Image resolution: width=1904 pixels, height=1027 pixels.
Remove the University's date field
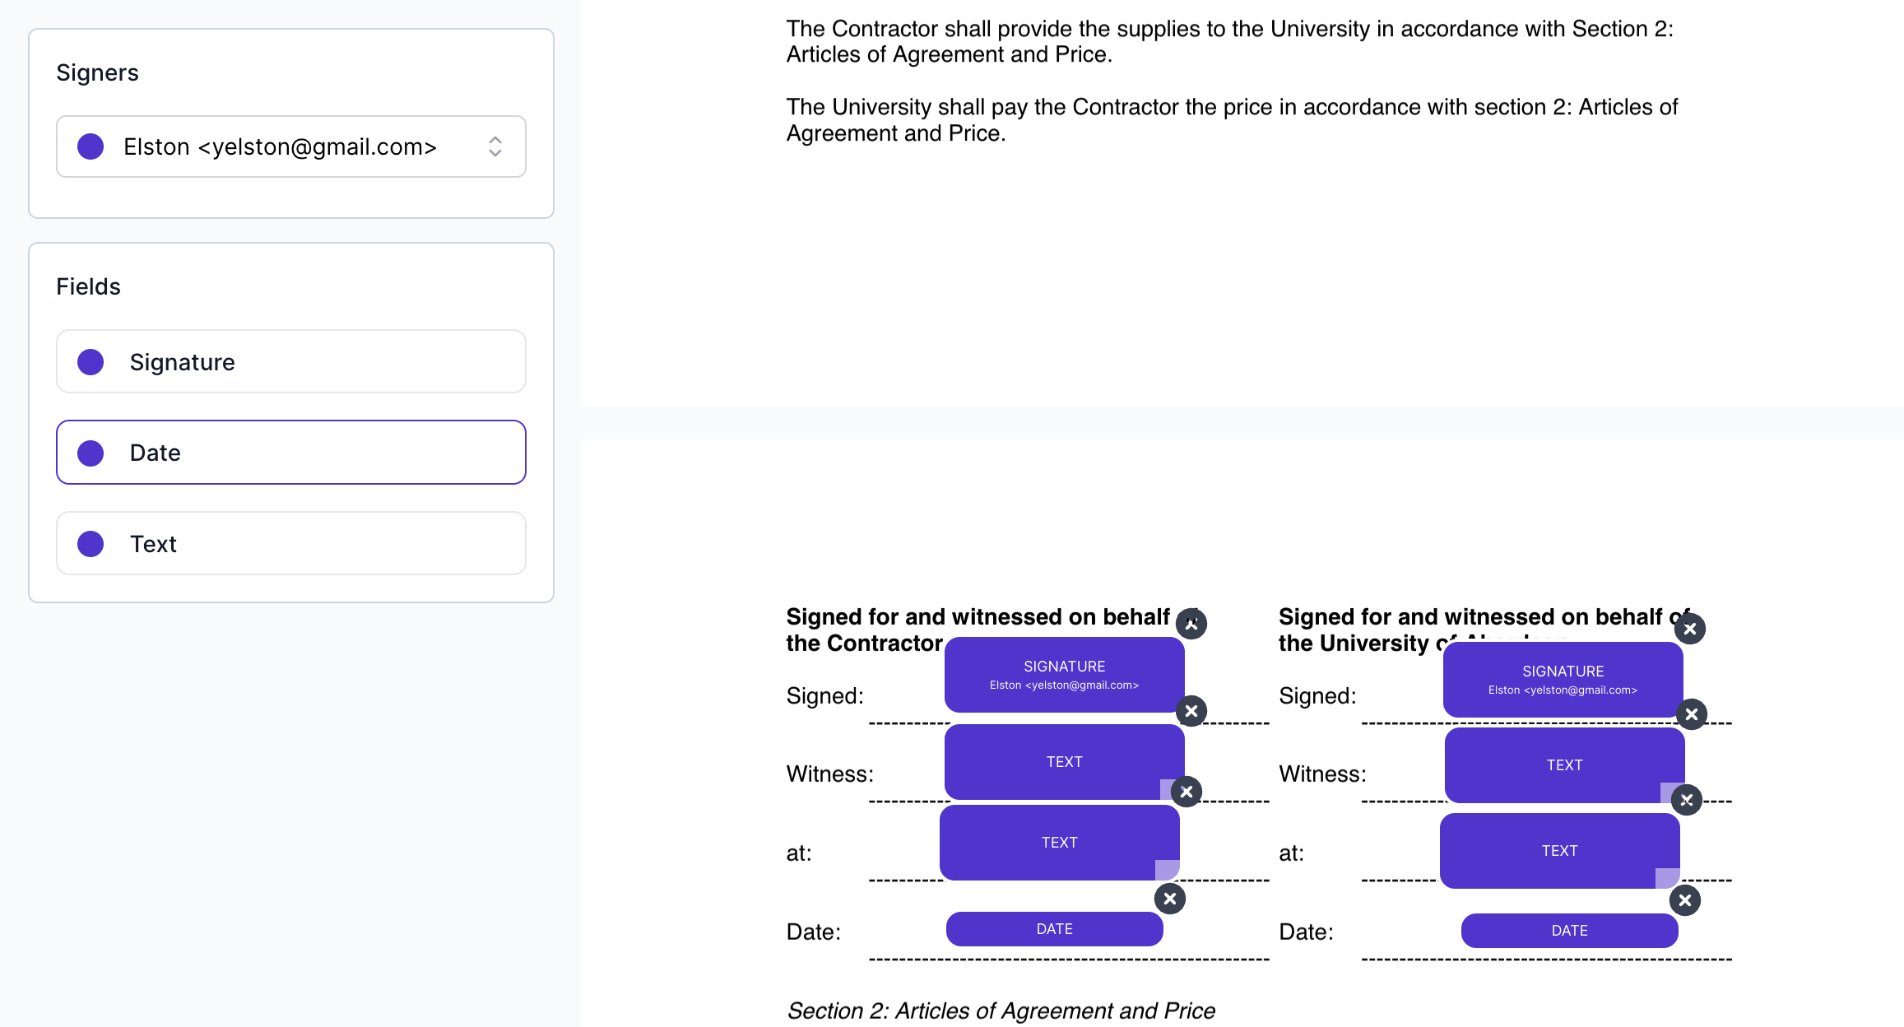pyautogui.click(x=1684, y=900)
